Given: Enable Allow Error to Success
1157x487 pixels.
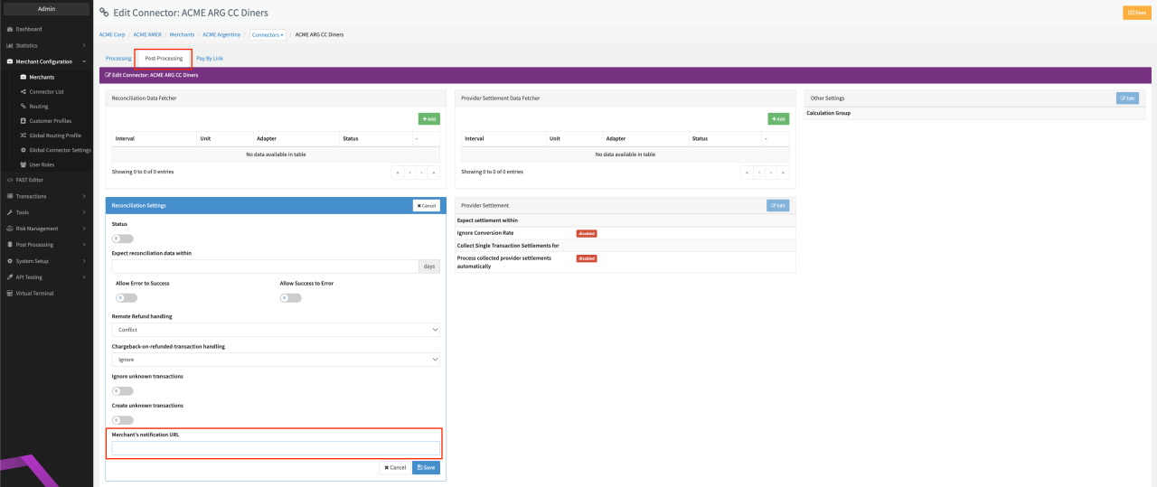Looking at the screenshot, I should (126, 297).
